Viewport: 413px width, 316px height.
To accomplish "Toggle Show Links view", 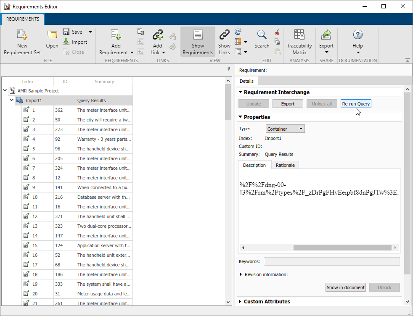I will (224, 42).
